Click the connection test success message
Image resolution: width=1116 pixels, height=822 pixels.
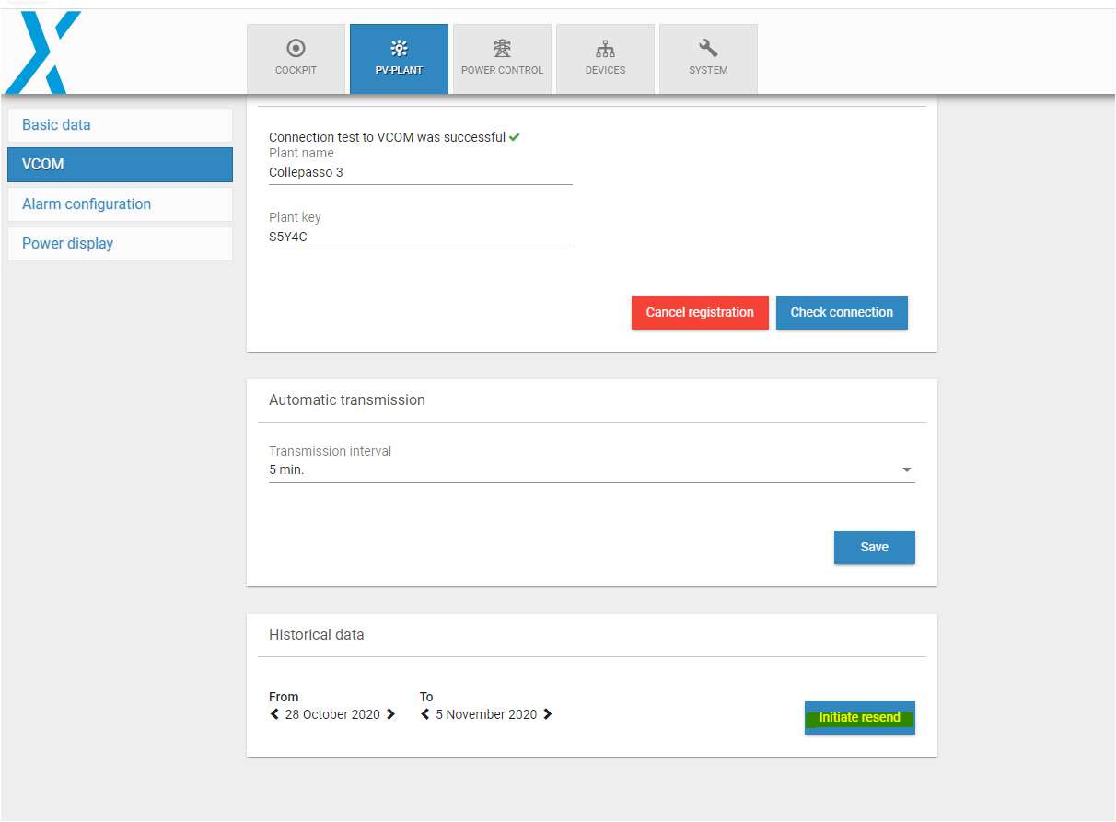387,137
